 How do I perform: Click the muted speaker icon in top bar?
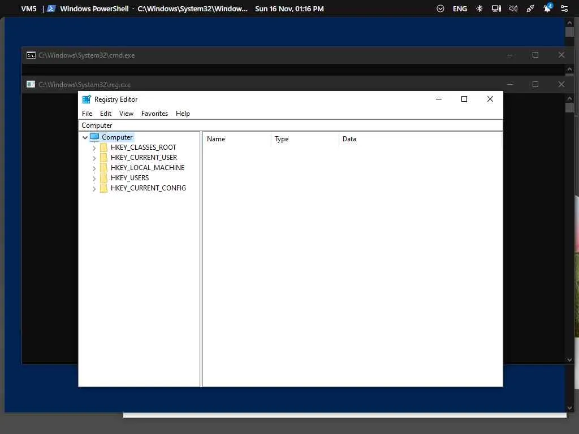513,8
